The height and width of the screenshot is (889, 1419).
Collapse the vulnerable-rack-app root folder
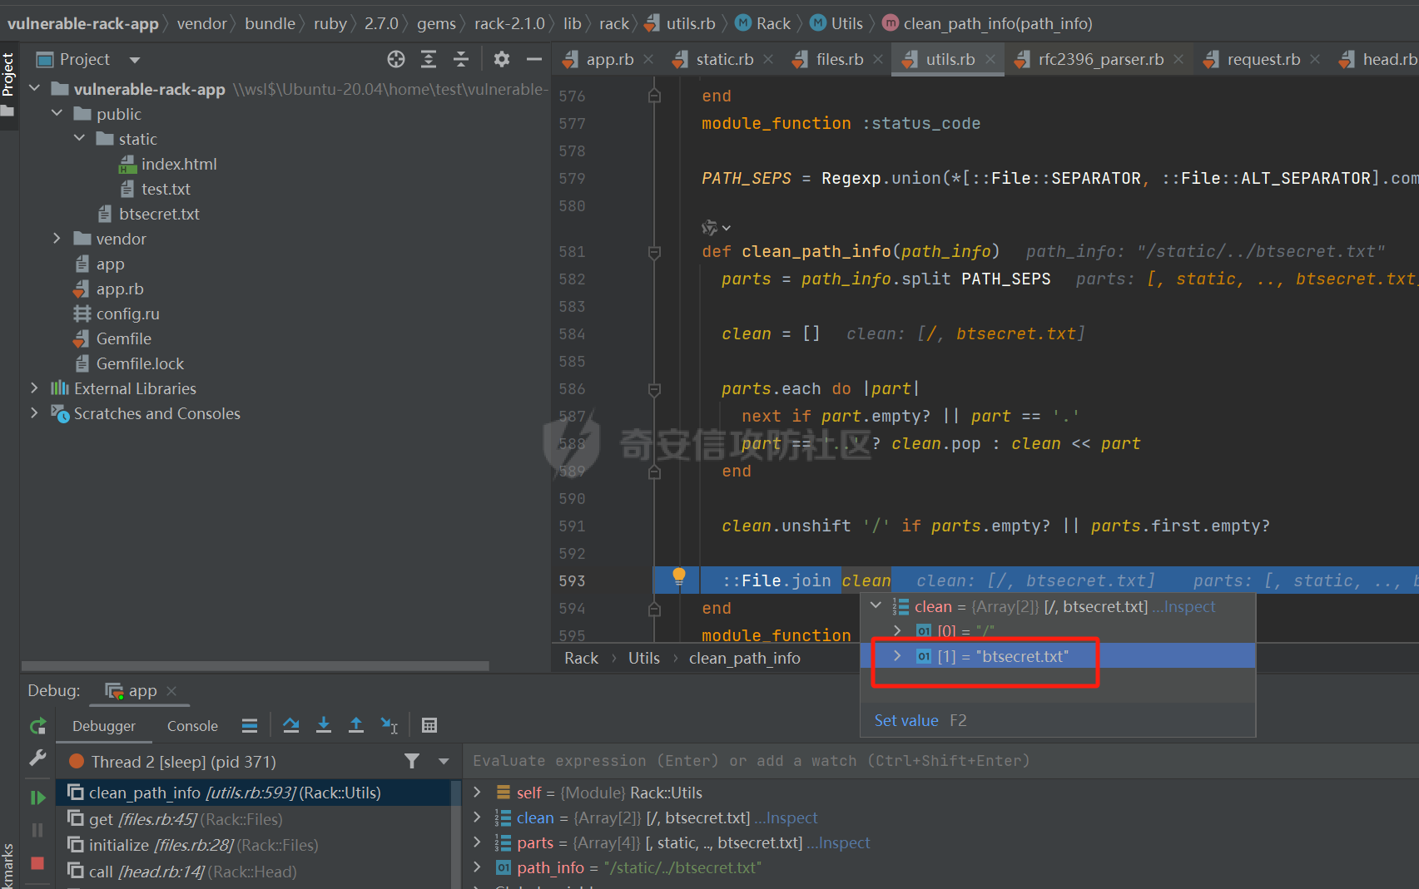point(34,88)
